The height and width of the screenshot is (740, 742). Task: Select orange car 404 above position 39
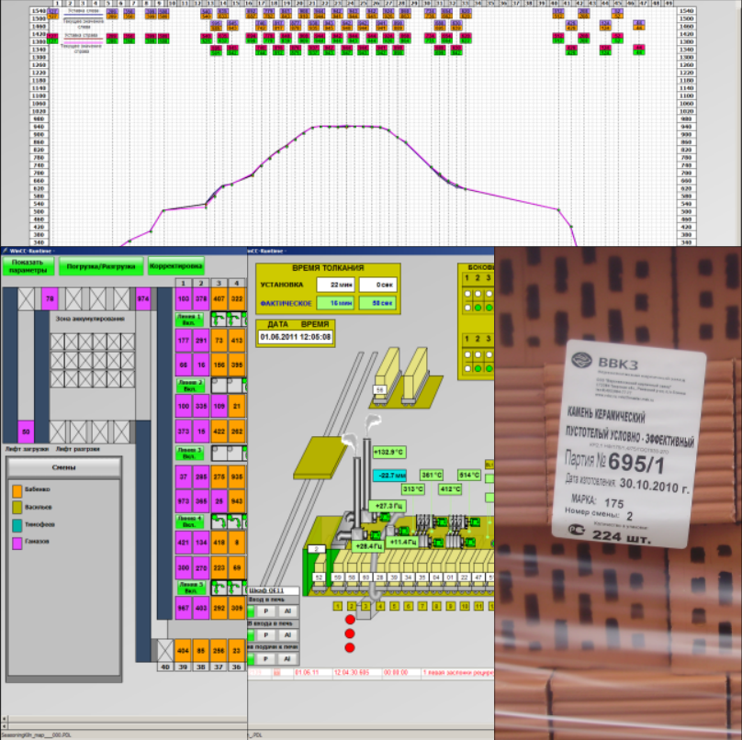click(183, 651)
